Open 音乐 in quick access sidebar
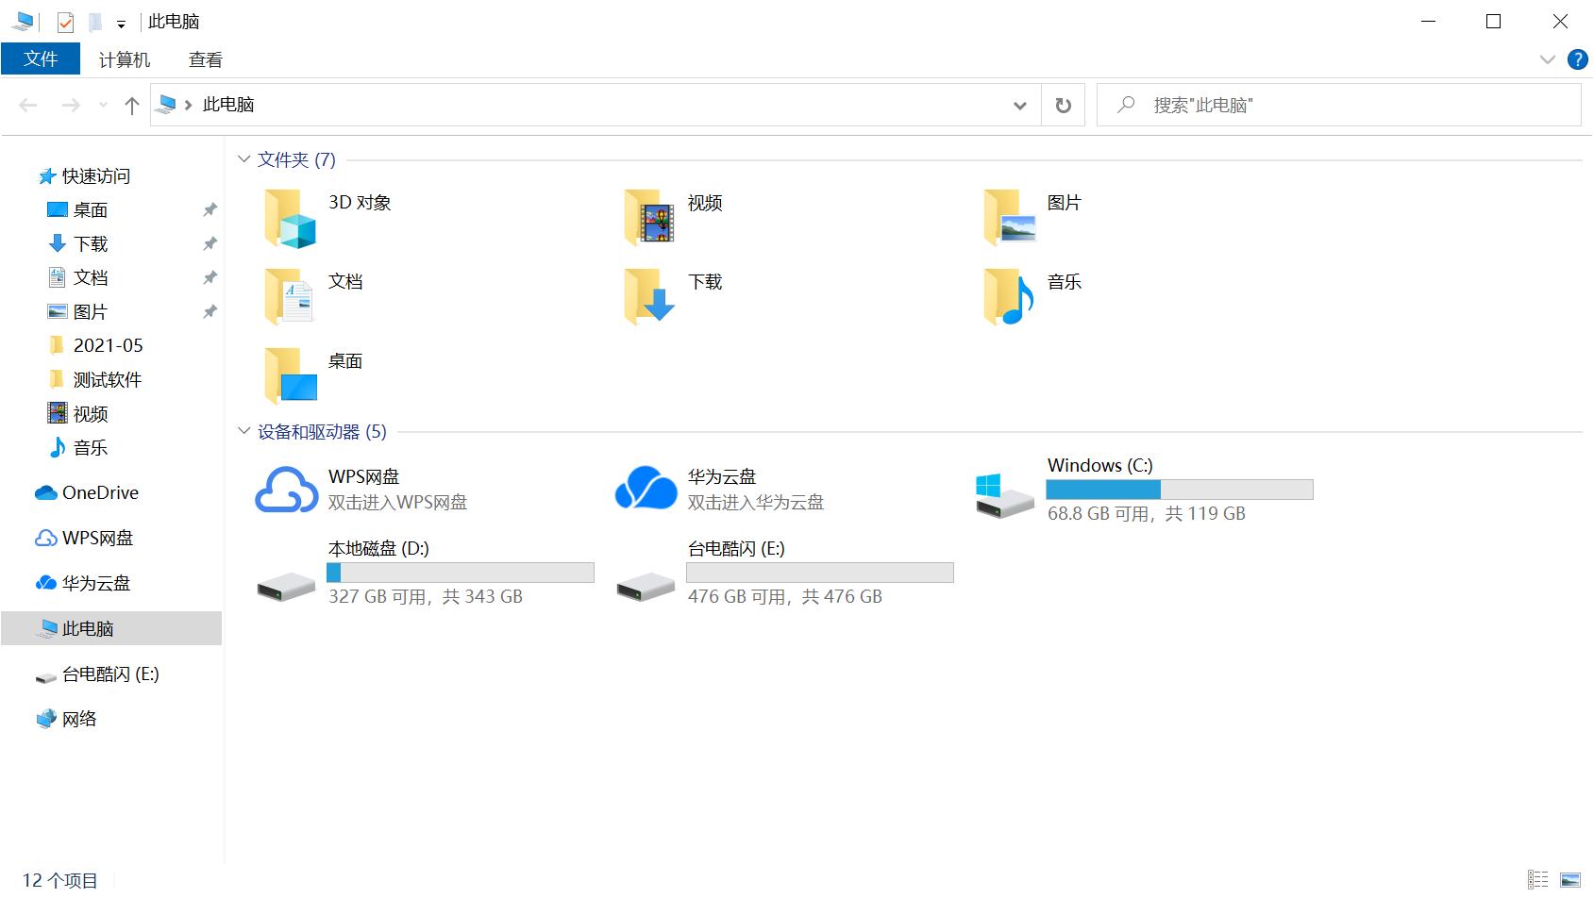This screenshot has height=898, width=1594. click(x=91, y=448)
